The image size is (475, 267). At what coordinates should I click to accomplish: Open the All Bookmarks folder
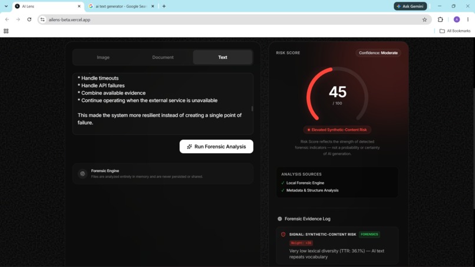point(455,31)
